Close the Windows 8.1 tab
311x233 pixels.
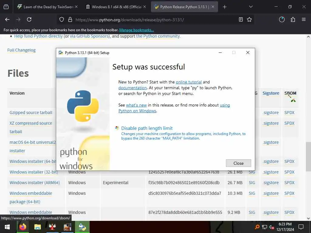[145, 7]
